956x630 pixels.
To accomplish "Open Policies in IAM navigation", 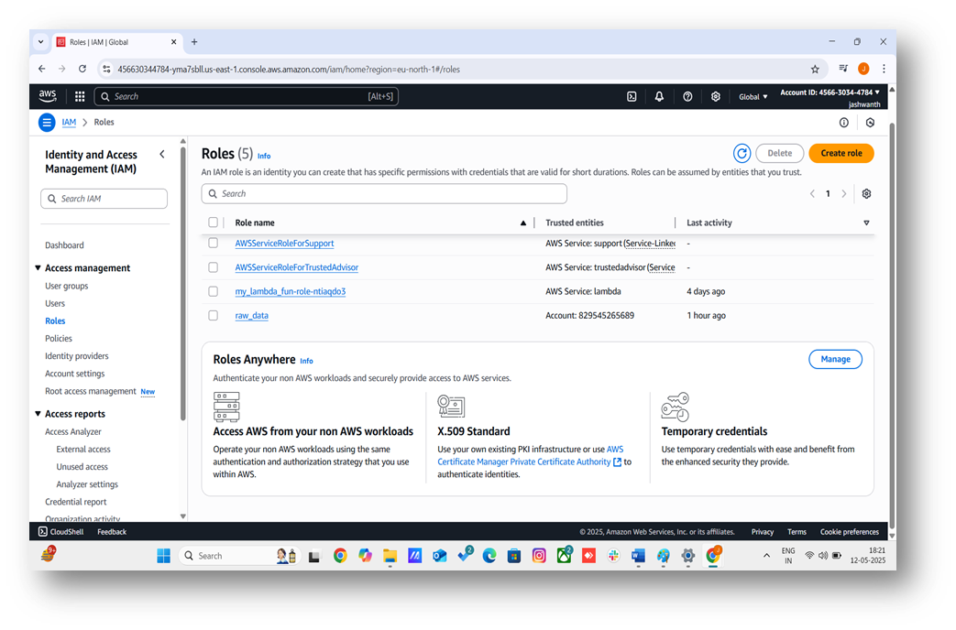I will pyautogui.click(x=59, y=338).
